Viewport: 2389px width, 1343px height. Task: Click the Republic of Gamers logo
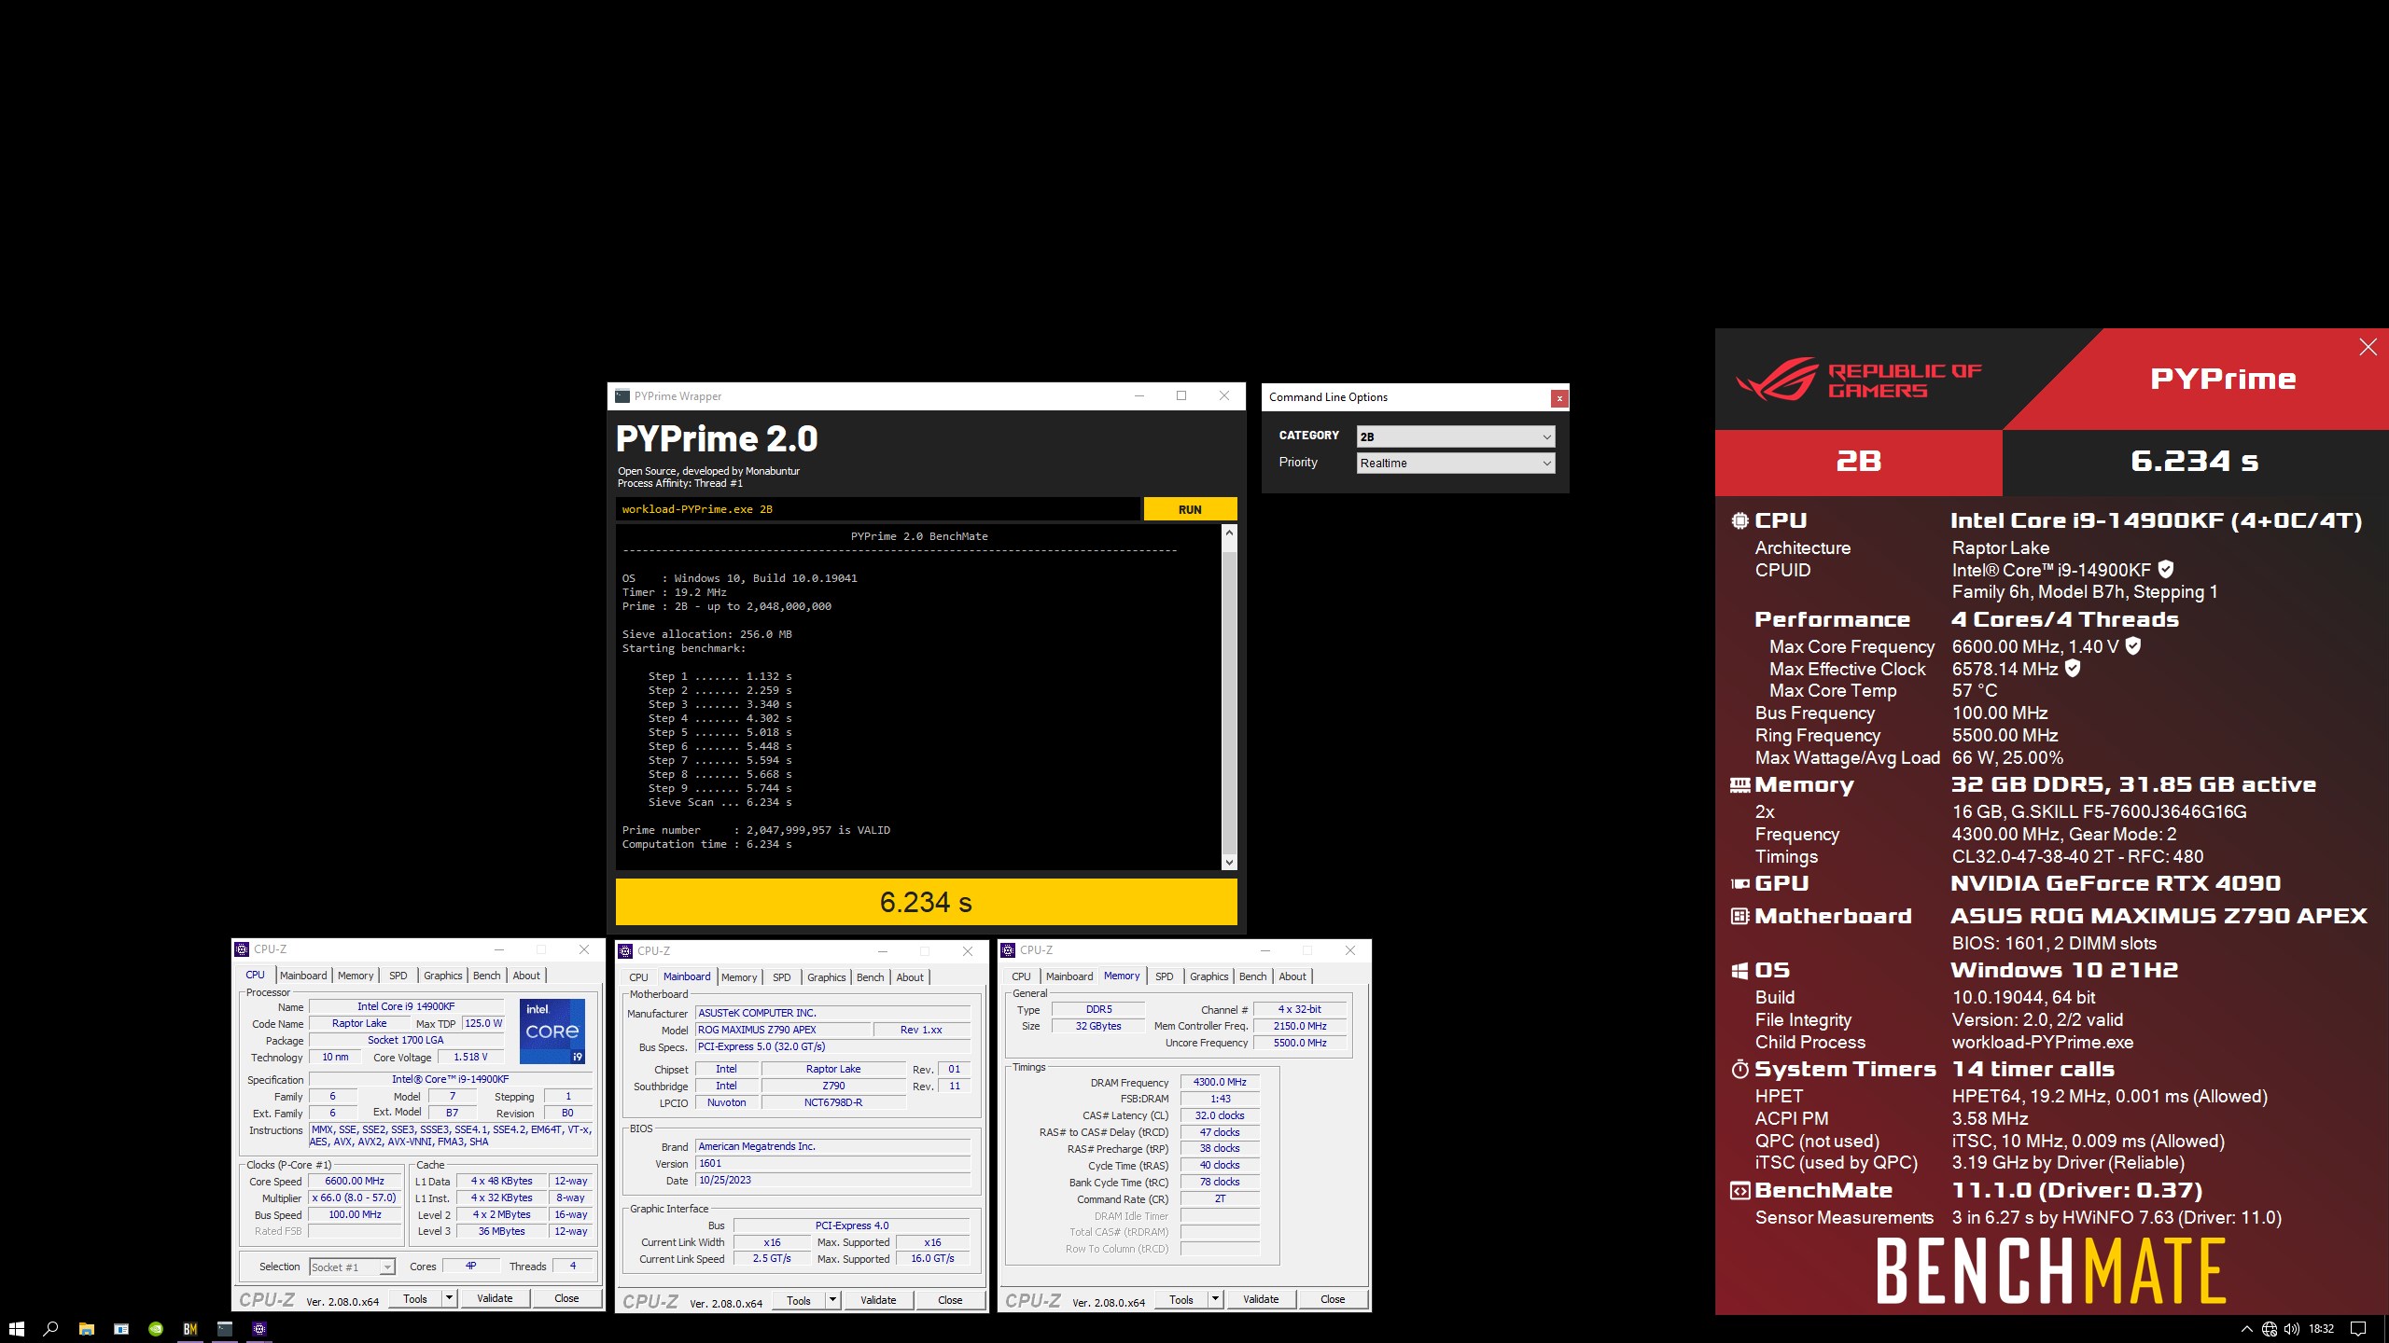1859,380
